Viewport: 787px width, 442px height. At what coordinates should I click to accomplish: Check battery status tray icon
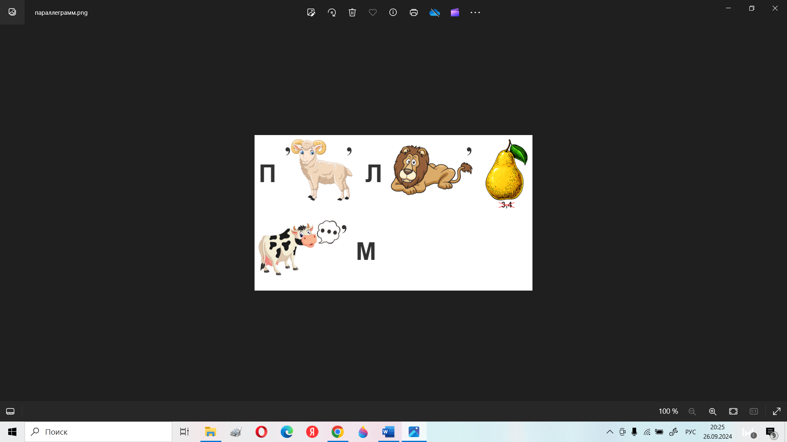(659, 432)
